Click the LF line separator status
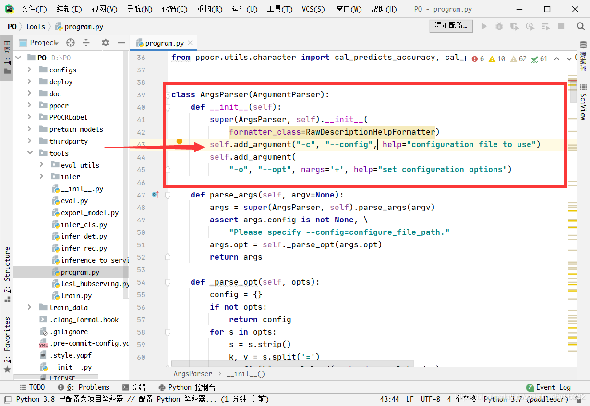 coord(410,399)
